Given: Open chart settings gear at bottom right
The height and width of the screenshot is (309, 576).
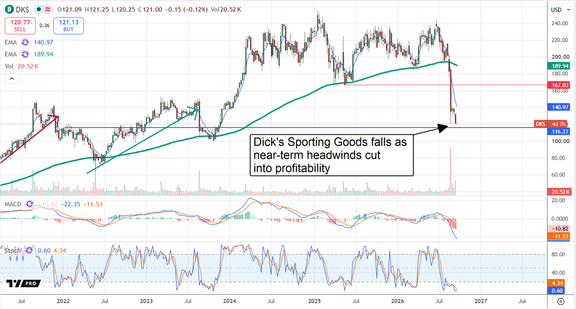Looking at the screenshot, I should pyautogui.click(x=561, y=301).
